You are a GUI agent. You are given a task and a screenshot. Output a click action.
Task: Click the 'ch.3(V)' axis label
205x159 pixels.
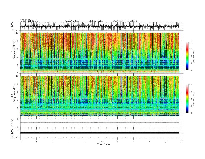click(x=12, y=123)
